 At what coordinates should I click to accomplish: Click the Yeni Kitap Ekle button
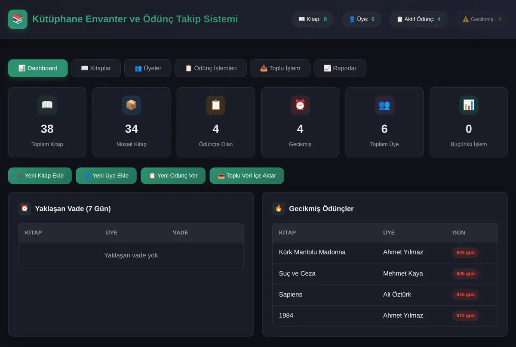(40, 176)
